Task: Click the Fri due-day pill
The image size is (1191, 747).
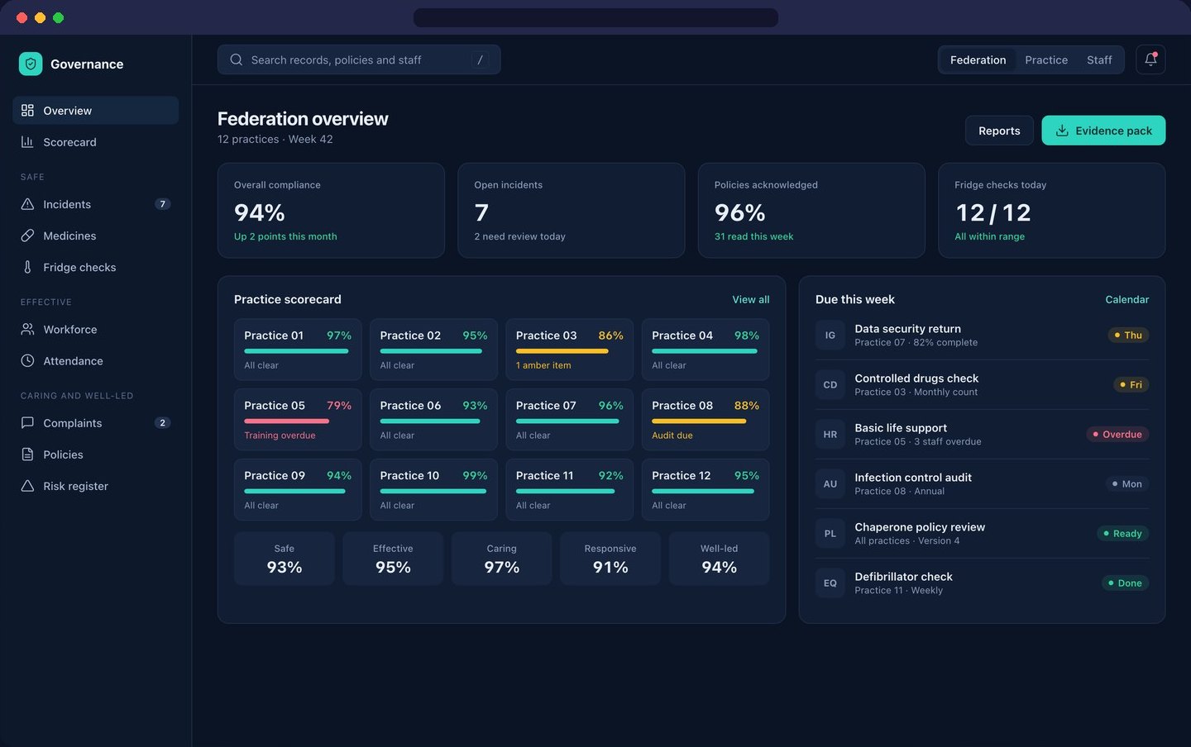Action: click(x=1131, y=384)
